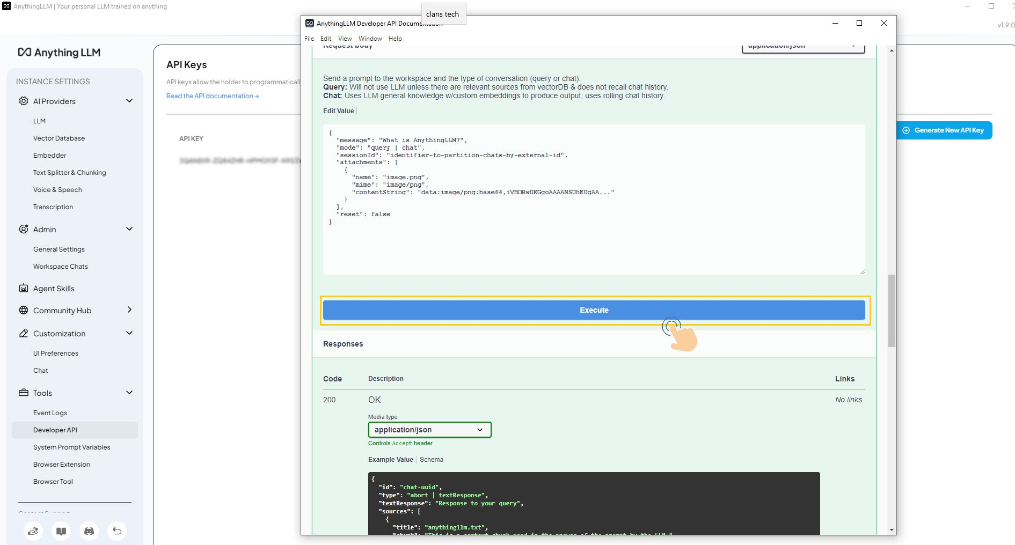Click the back arrow icon near sidebar bottom
Image resolution: width=1015 pixels, height=545 pixels.
(117, 531)
